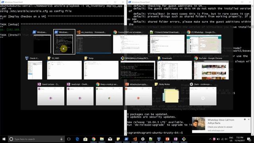The width and height of the screenshot is (254, 143).
Task: Open the VirtualBox taskbar icon
Action: click(x=159, y=139)
